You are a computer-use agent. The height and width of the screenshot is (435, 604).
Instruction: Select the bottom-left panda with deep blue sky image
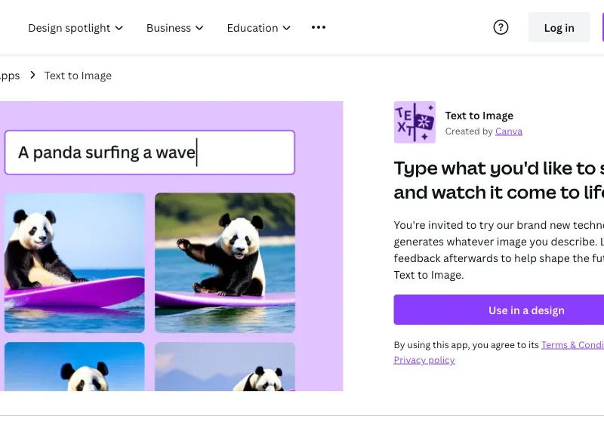pos(75,366)
